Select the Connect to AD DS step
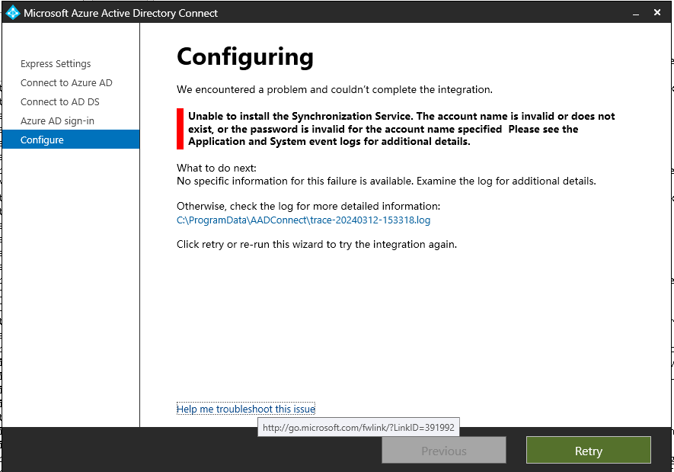The image size is (674, 472). coord(59,102)
